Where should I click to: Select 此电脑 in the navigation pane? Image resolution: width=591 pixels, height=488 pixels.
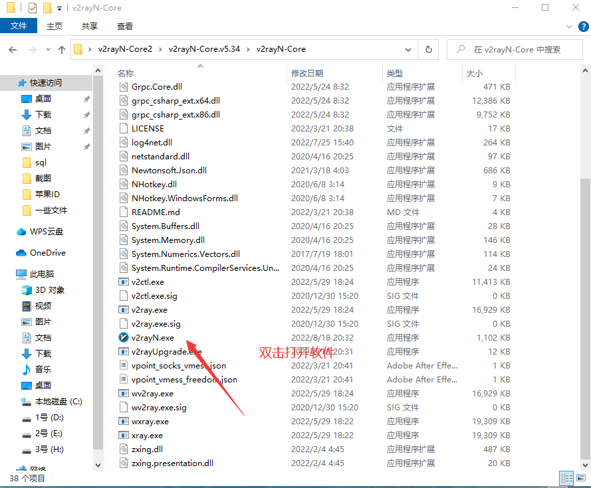(x=35, y=274)
